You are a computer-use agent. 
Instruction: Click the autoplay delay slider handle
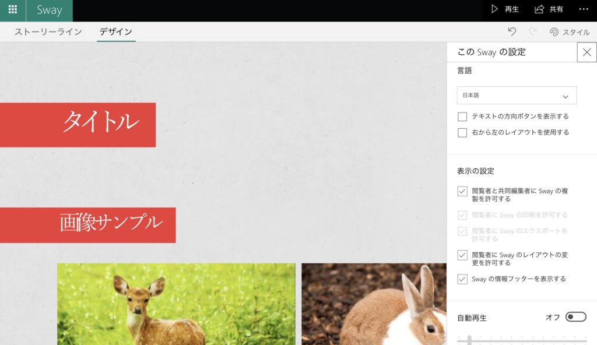point(469,340)
